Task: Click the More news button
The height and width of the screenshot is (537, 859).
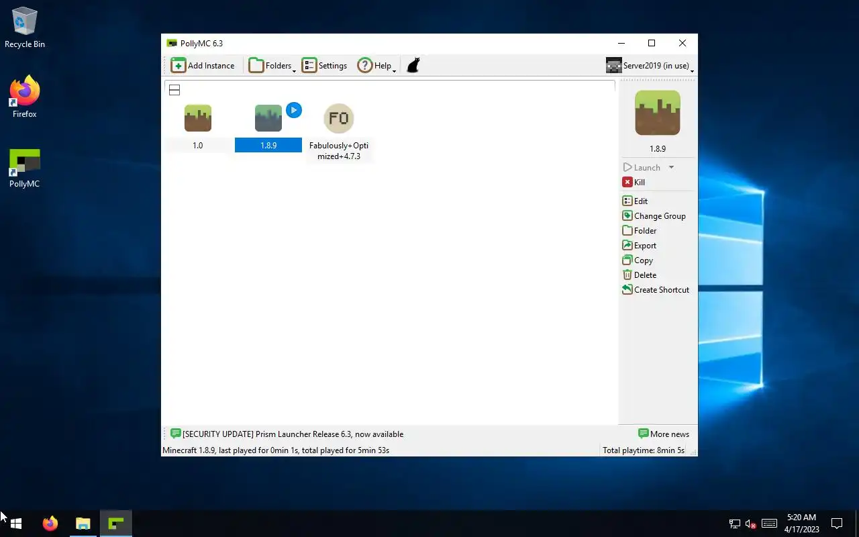Action: coord(664,434)
